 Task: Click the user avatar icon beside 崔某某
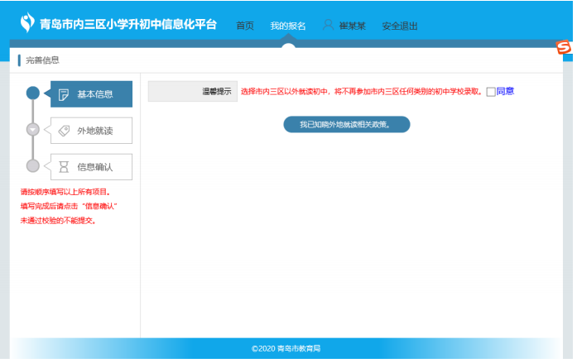(328, 26)
